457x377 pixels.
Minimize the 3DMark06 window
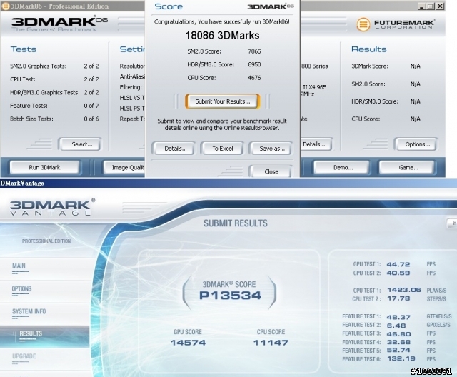click(x=421, y=6)
